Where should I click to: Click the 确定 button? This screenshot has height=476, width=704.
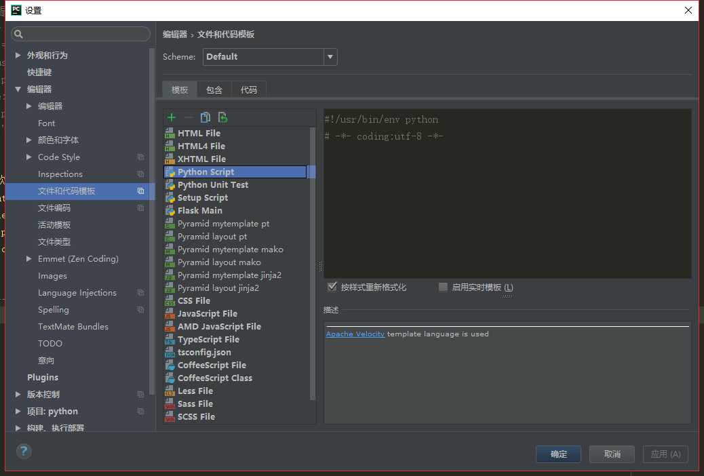click(559, 454)
